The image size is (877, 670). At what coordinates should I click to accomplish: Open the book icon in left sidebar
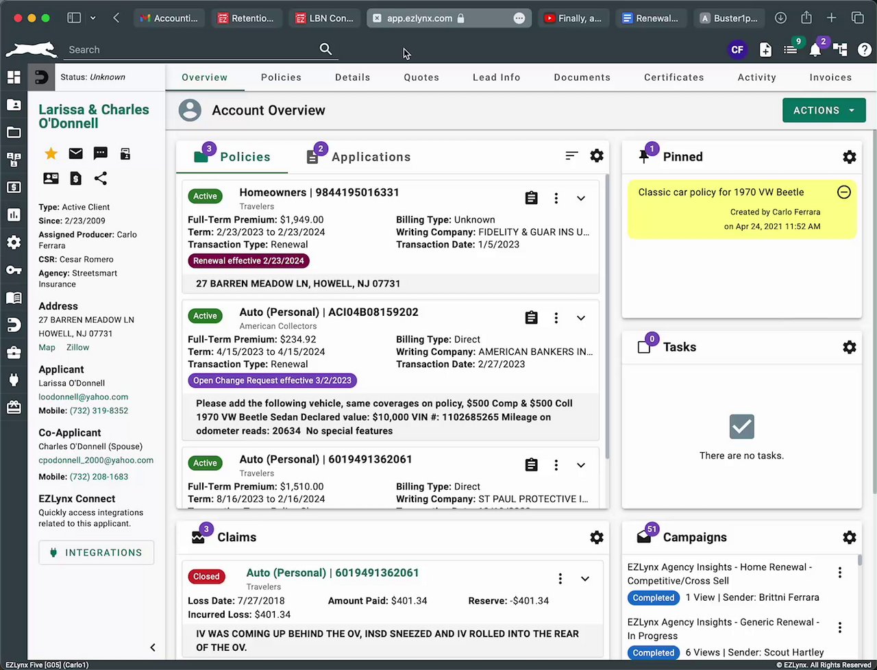[14, 298]
